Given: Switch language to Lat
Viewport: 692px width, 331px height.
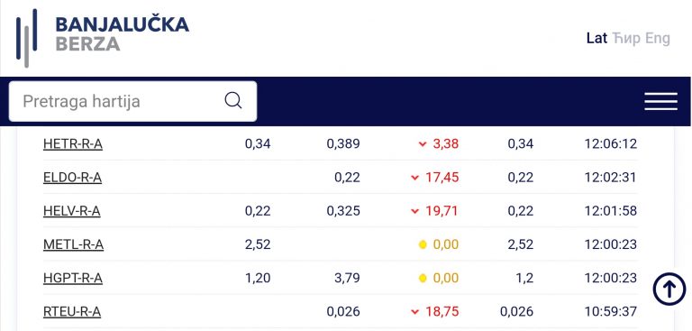Looking at the screenshot, I should [596, 39].
